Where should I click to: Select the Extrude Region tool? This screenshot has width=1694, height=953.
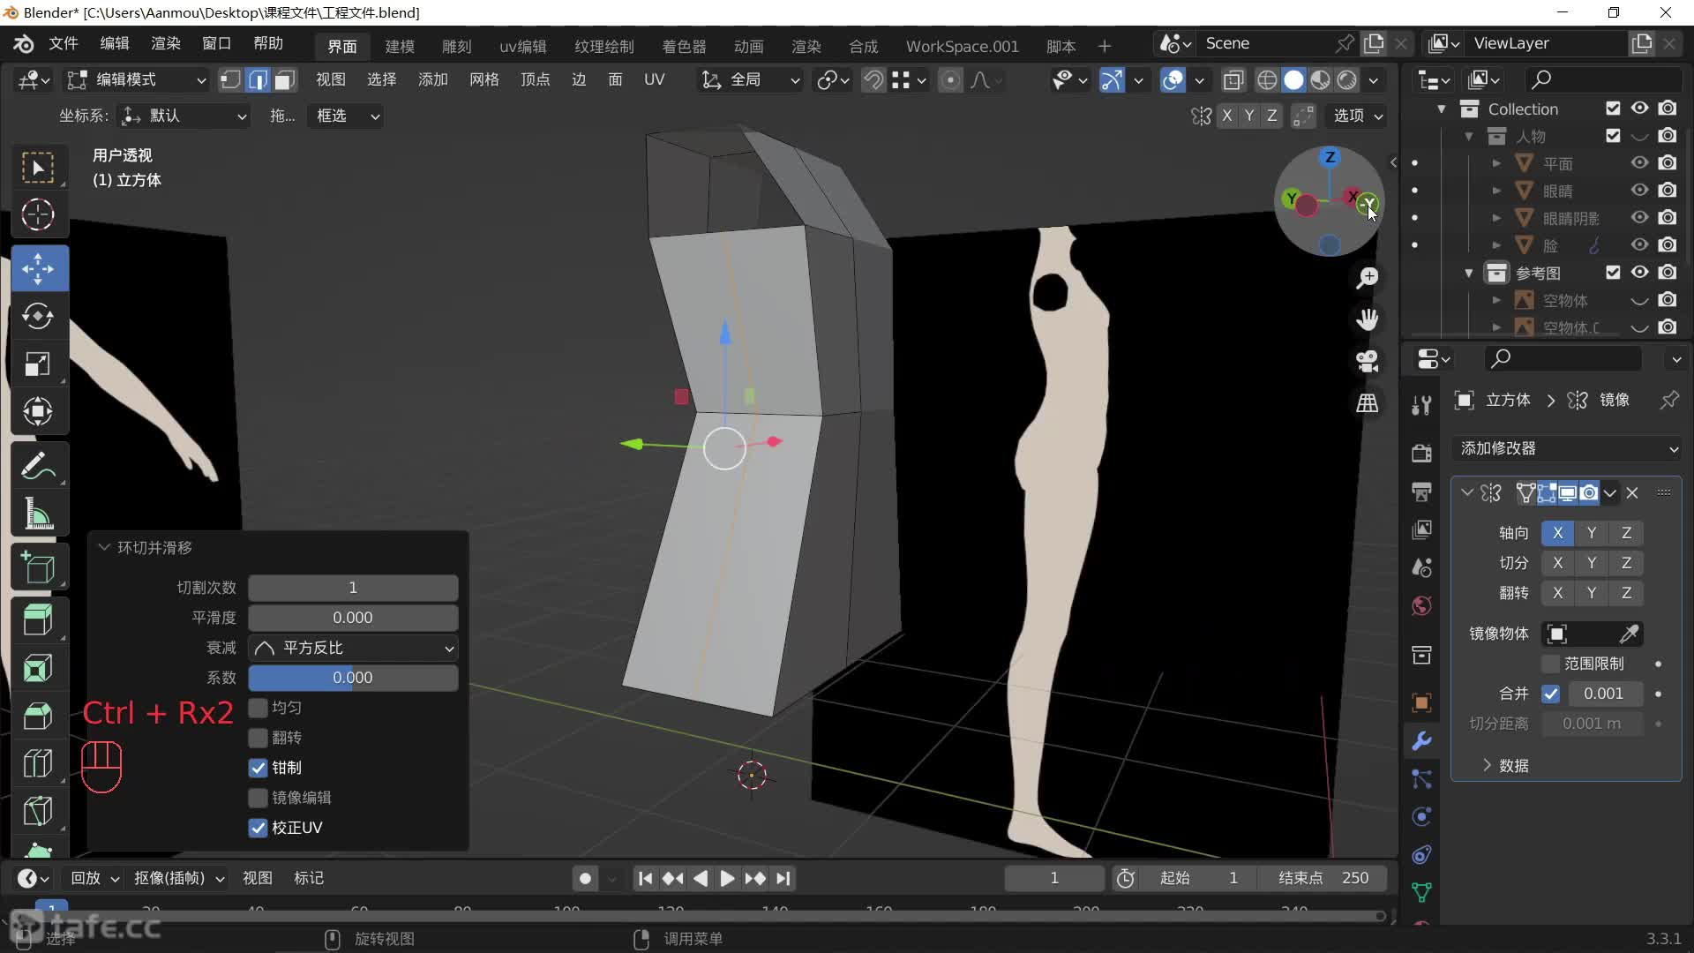tap(38, 620)
